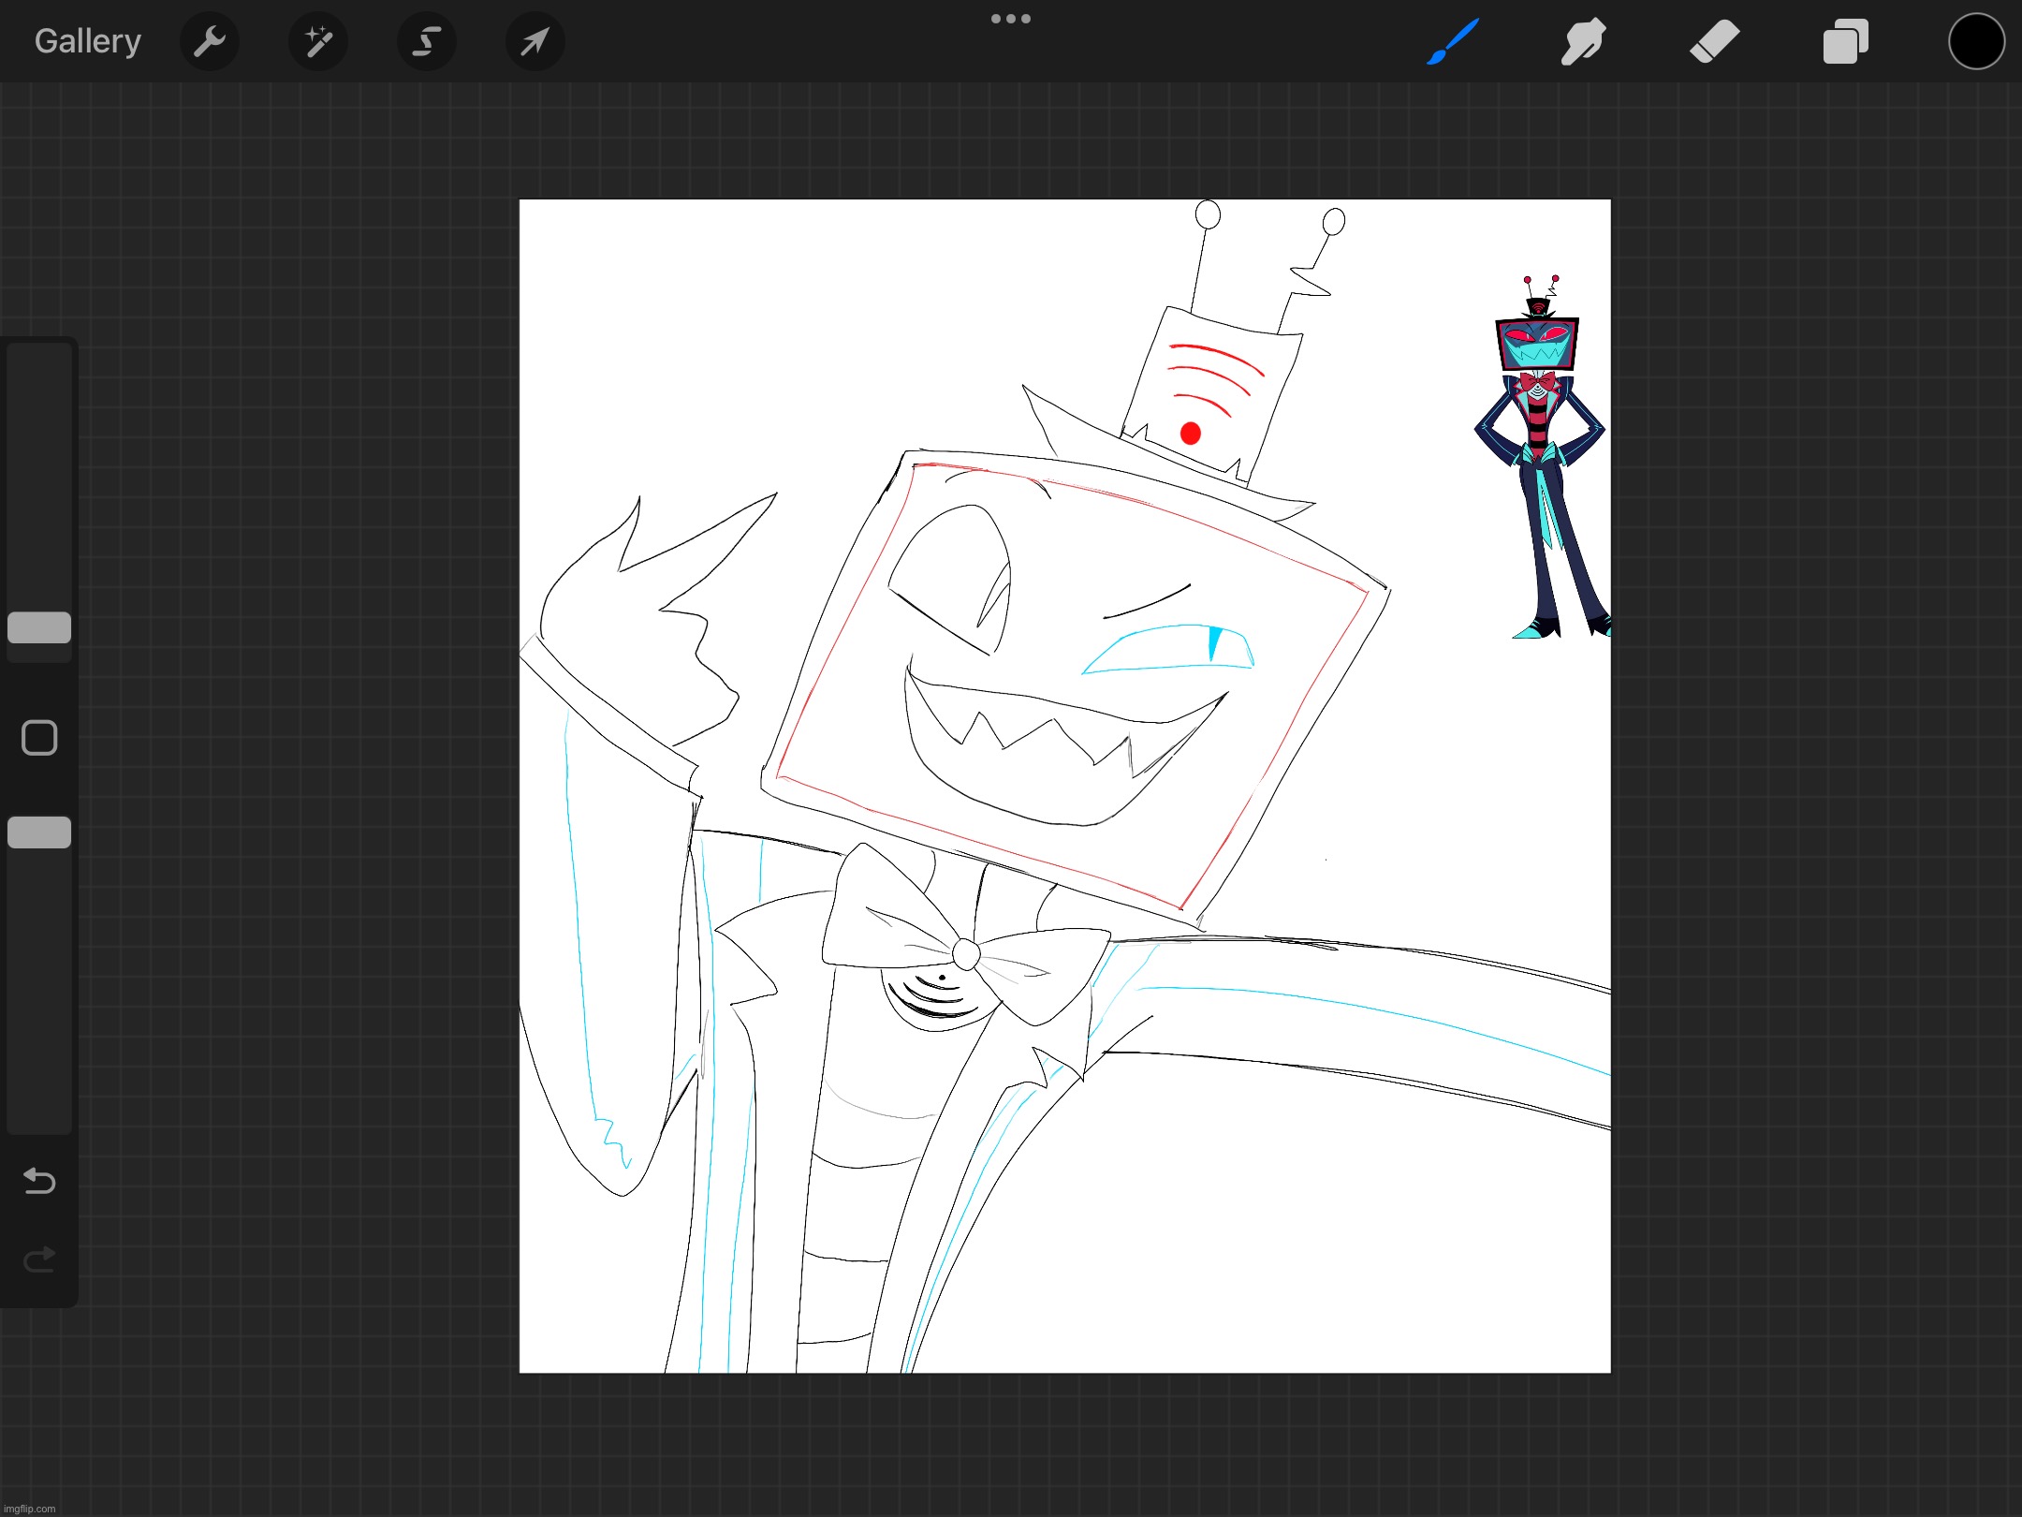Select the Selection S-shaped tool
2022x1517 pixels.
coord(427,42)
